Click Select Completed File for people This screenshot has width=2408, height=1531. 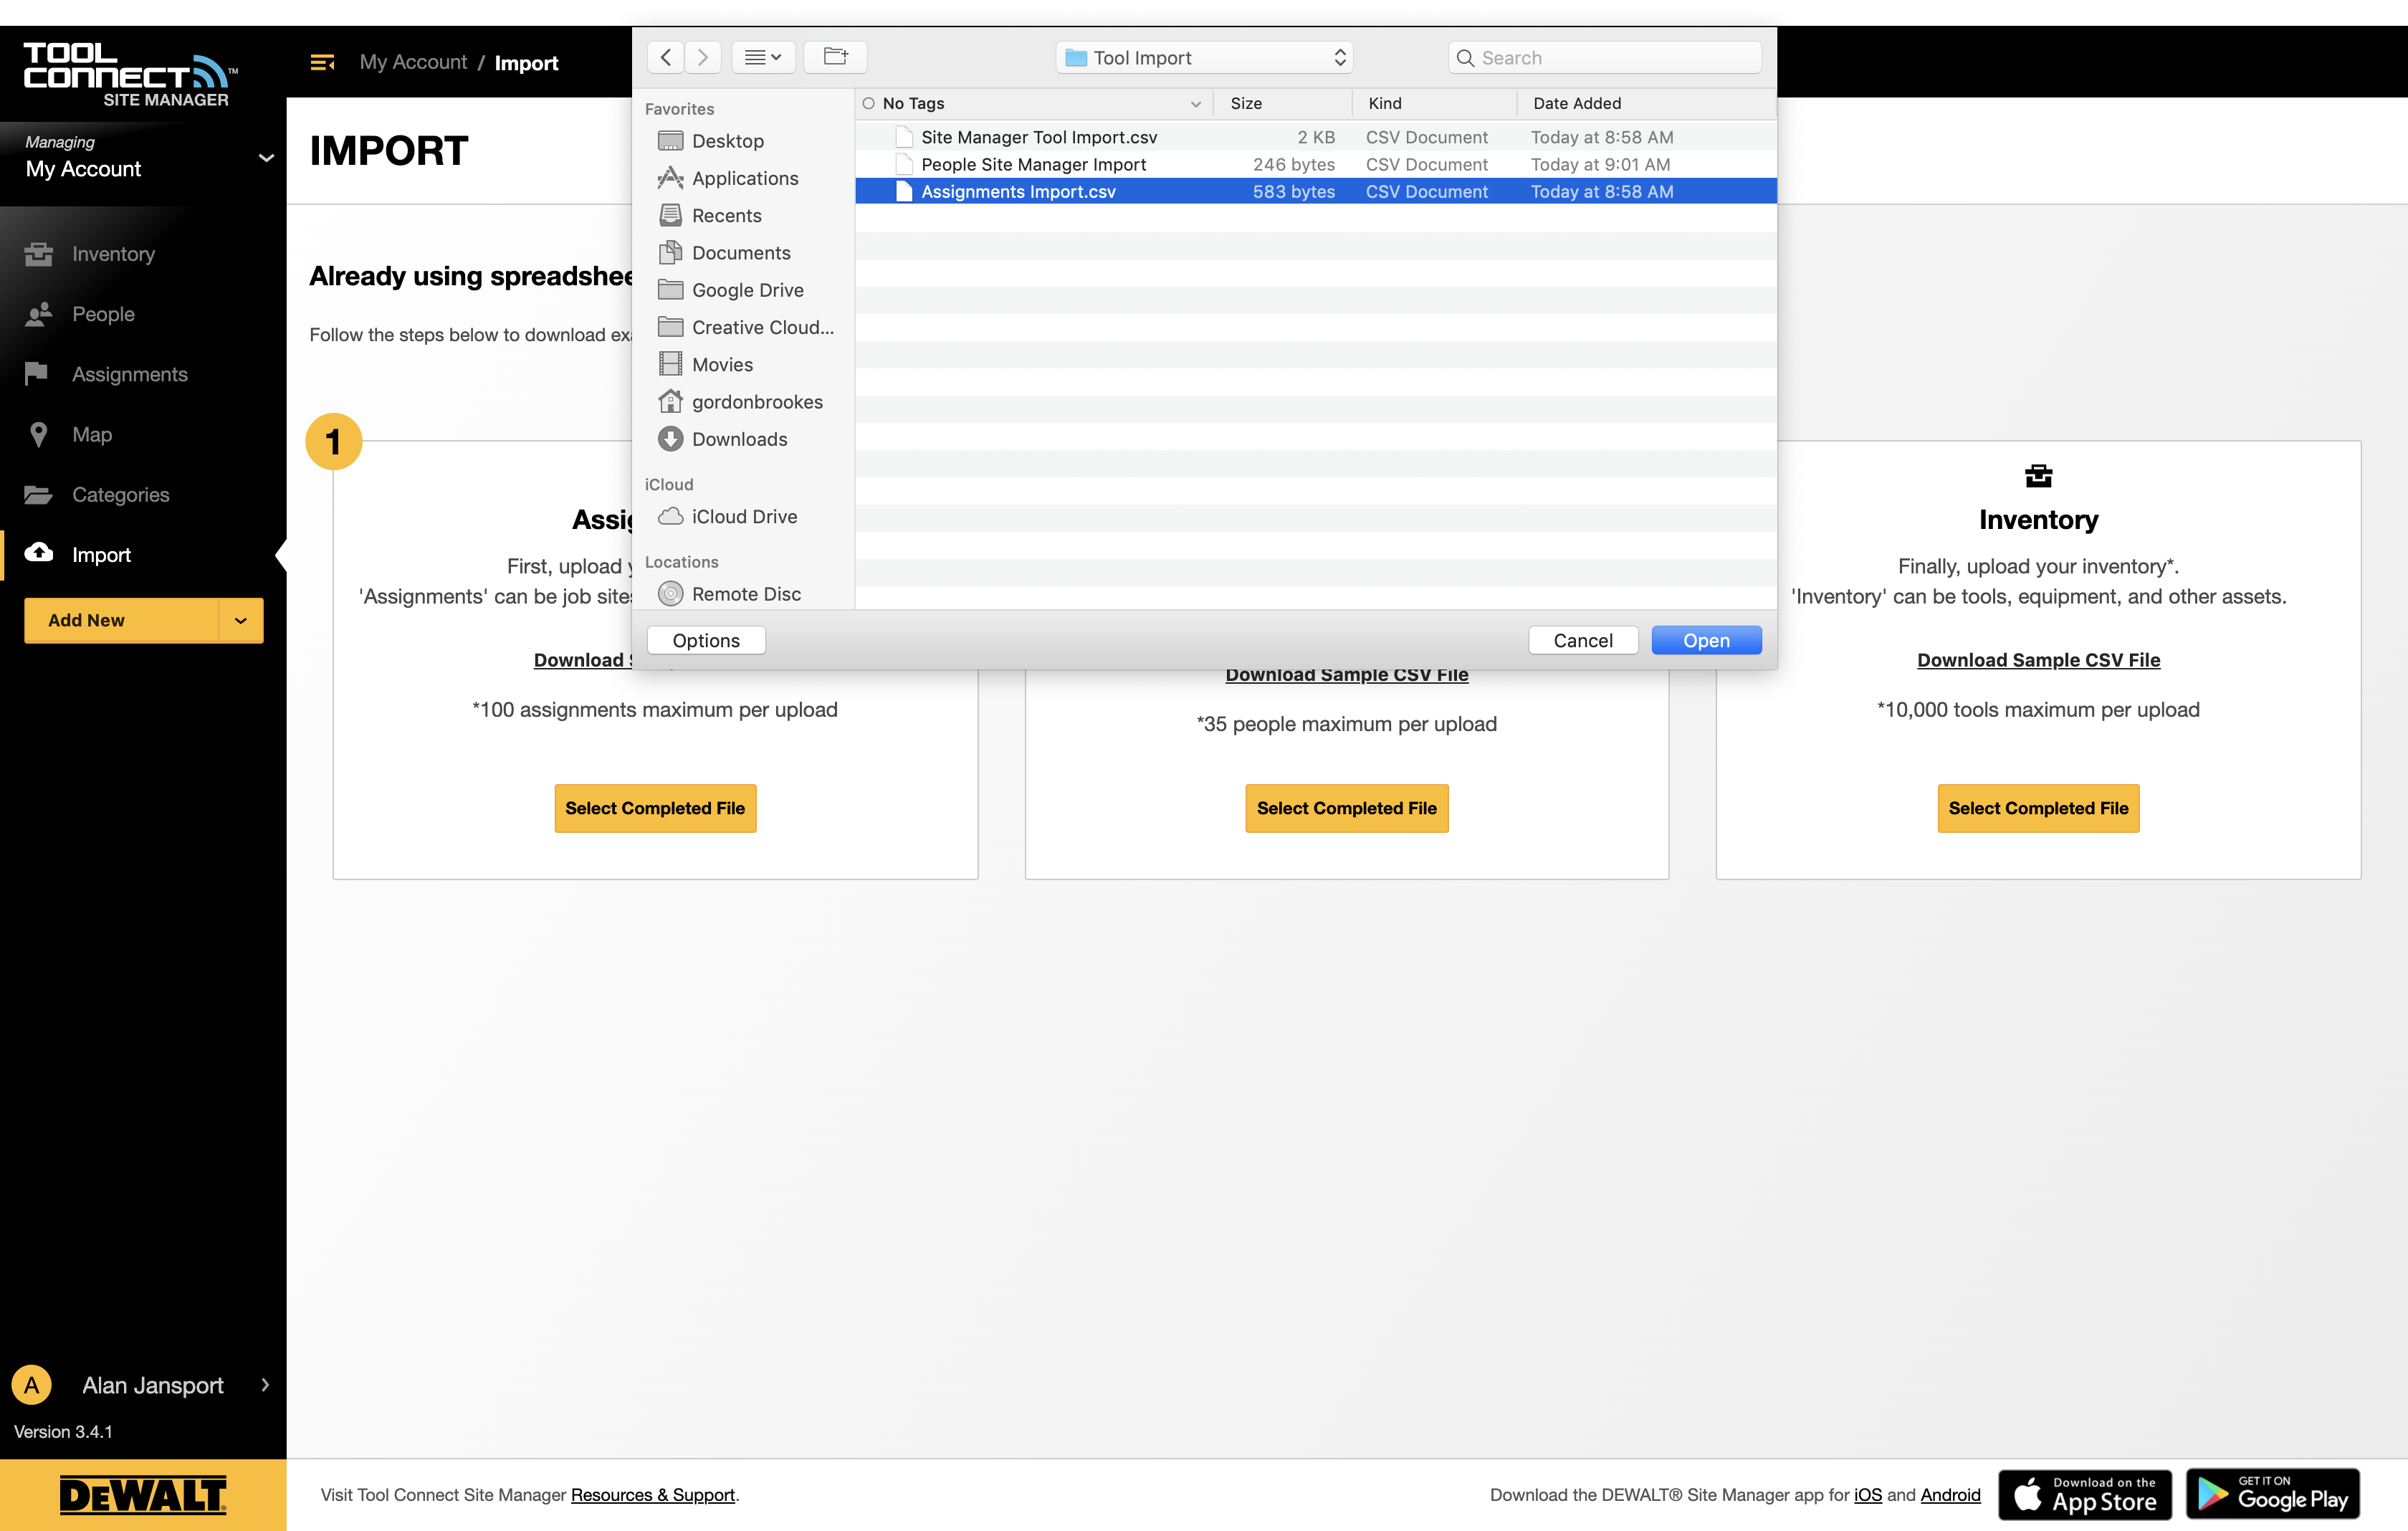pos(1346,808)
